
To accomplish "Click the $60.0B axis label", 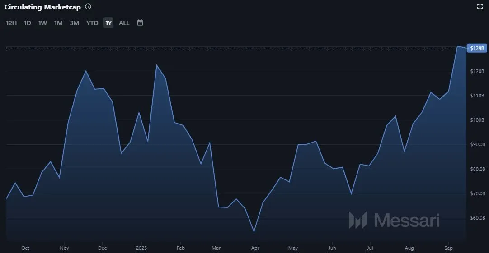I will coord(477,218).
